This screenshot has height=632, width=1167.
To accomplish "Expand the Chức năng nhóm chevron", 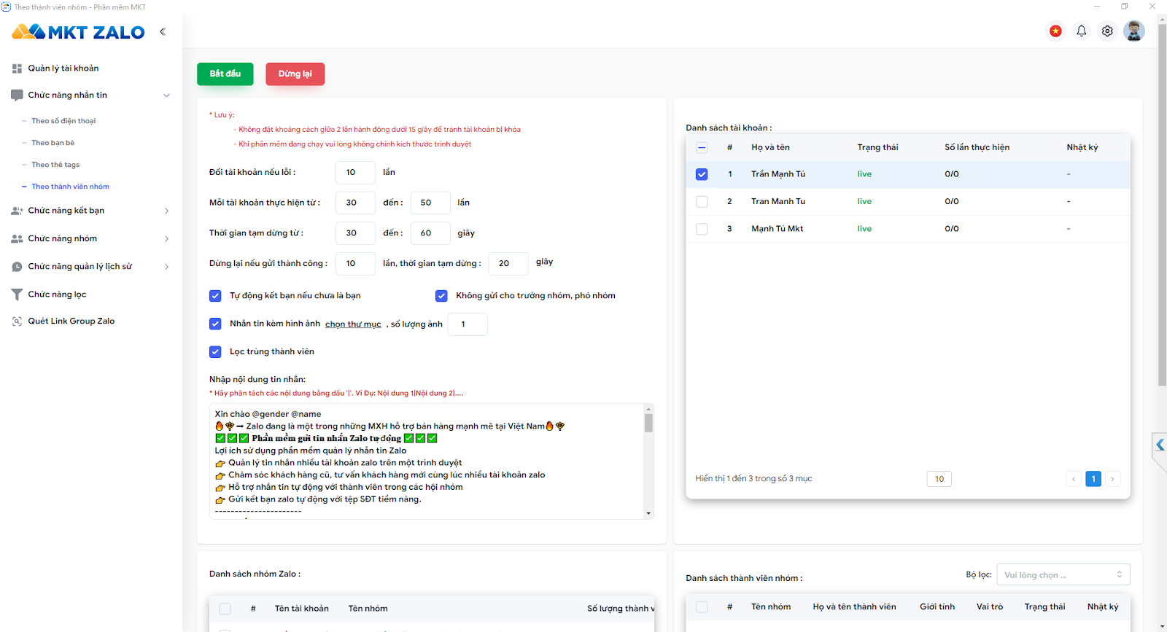I will pos(166,239).
